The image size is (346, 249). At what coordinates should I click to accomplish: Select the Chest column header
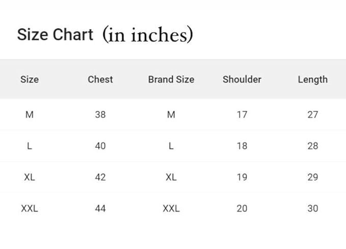pos(100,79)
